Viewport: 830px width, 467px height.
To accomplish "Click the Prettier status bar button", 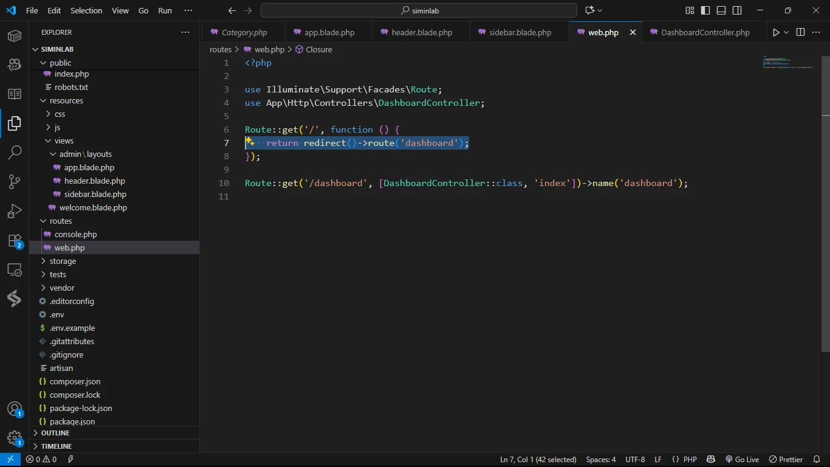I will click(x=786, y=460).
